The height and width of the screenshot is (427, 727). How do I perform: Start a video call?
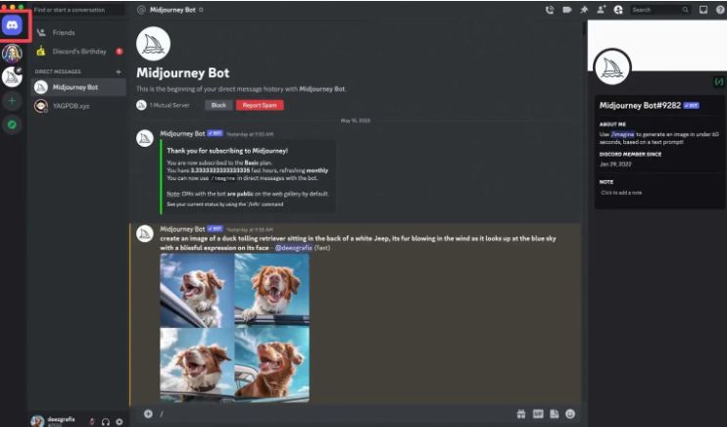click(x=566, y=10)
